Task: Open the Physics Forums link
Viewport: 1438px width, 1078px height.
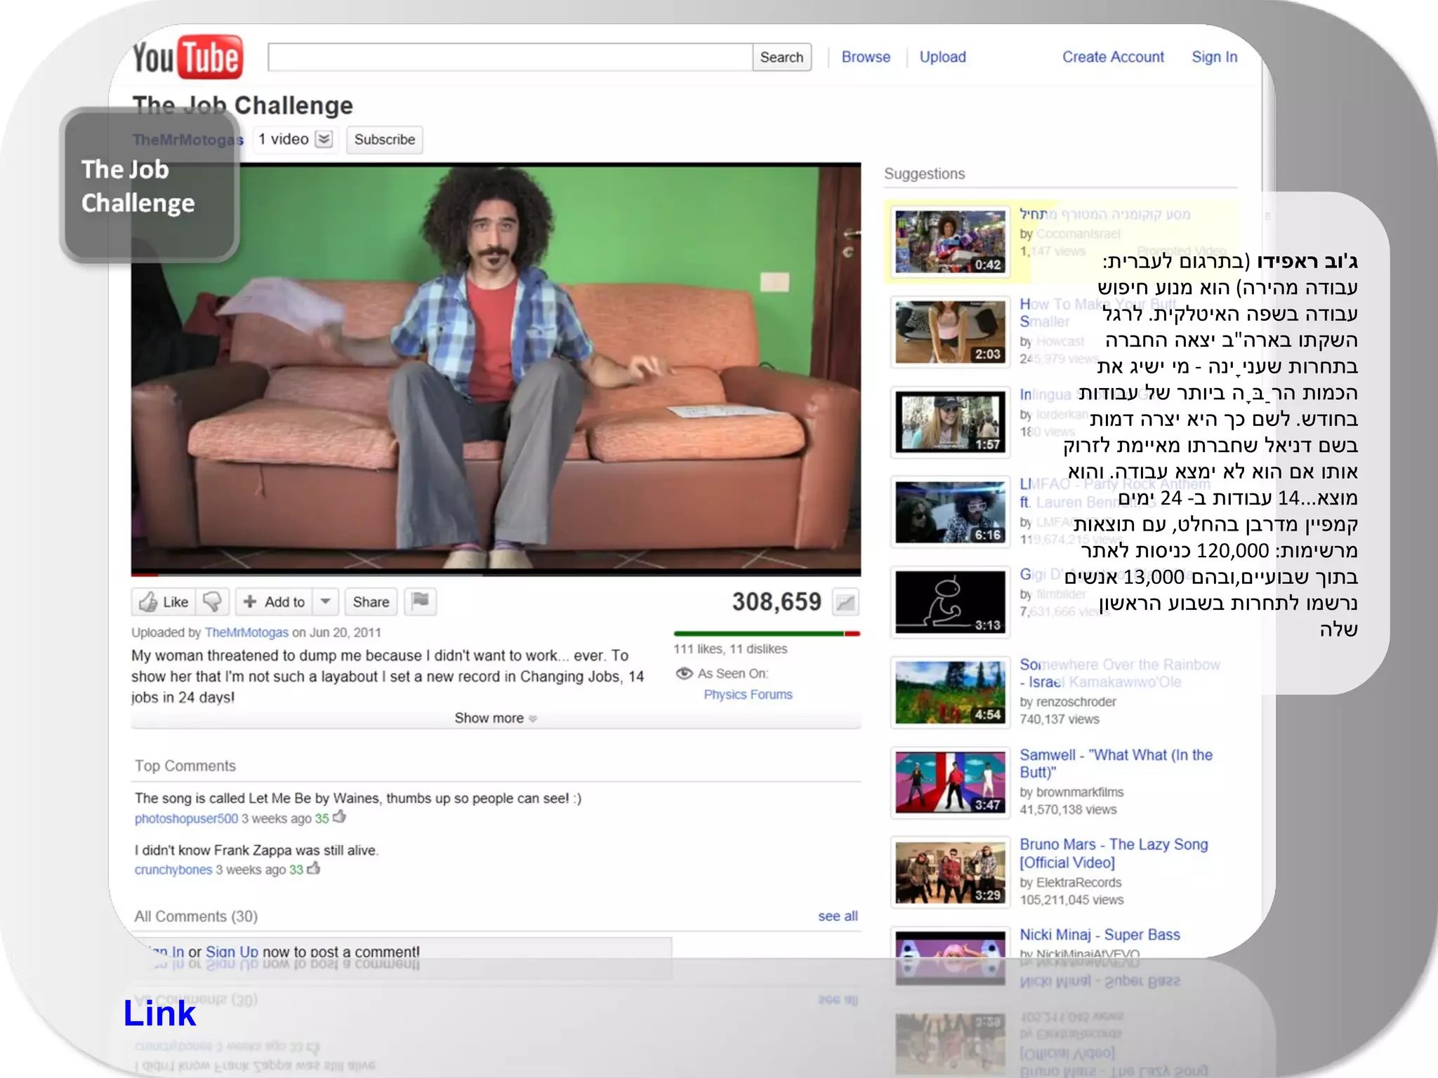Action: [748, 694]
